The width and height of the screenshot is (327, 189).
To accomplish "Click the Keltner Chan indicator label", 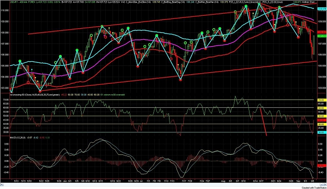I will click(309, 2).
